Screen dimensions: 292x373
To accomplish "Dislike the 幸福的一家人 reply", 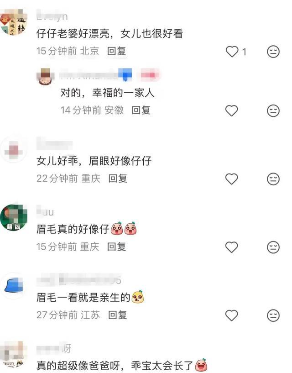I will (x=273, y=110).
